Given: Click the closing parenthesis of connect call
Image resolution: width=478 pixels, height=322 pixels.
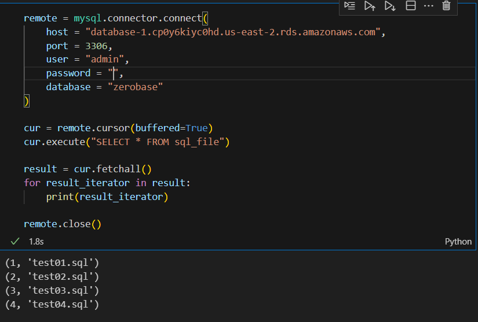Looking at the screenshot, I should pyautogui.click(x=27, y=101).
